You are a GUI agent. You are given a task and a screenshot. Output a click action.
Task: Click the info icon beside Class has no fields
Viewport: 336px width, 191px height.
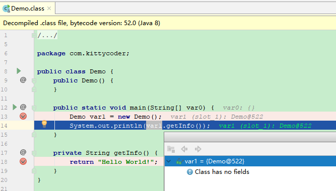point(189,172)
